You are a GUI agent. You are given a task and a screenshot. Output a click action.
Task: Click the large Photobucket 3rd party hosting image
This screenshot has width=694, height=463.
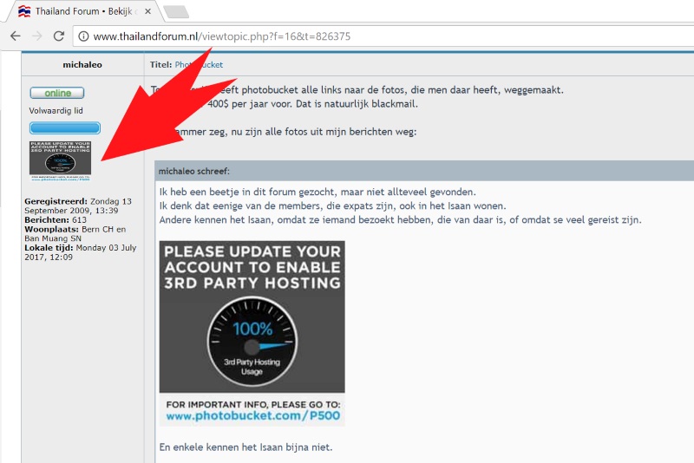tap(252, 334)
